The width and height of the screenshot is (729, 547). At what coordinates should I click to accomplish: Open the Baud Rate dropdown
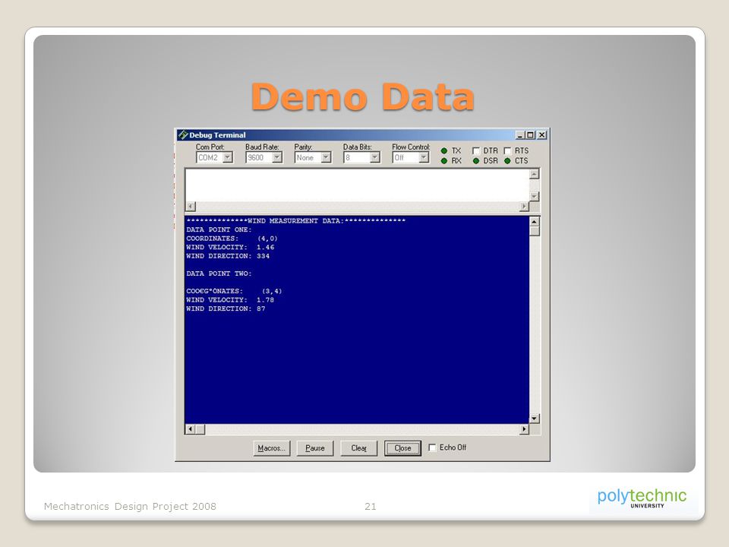(276, 158)
